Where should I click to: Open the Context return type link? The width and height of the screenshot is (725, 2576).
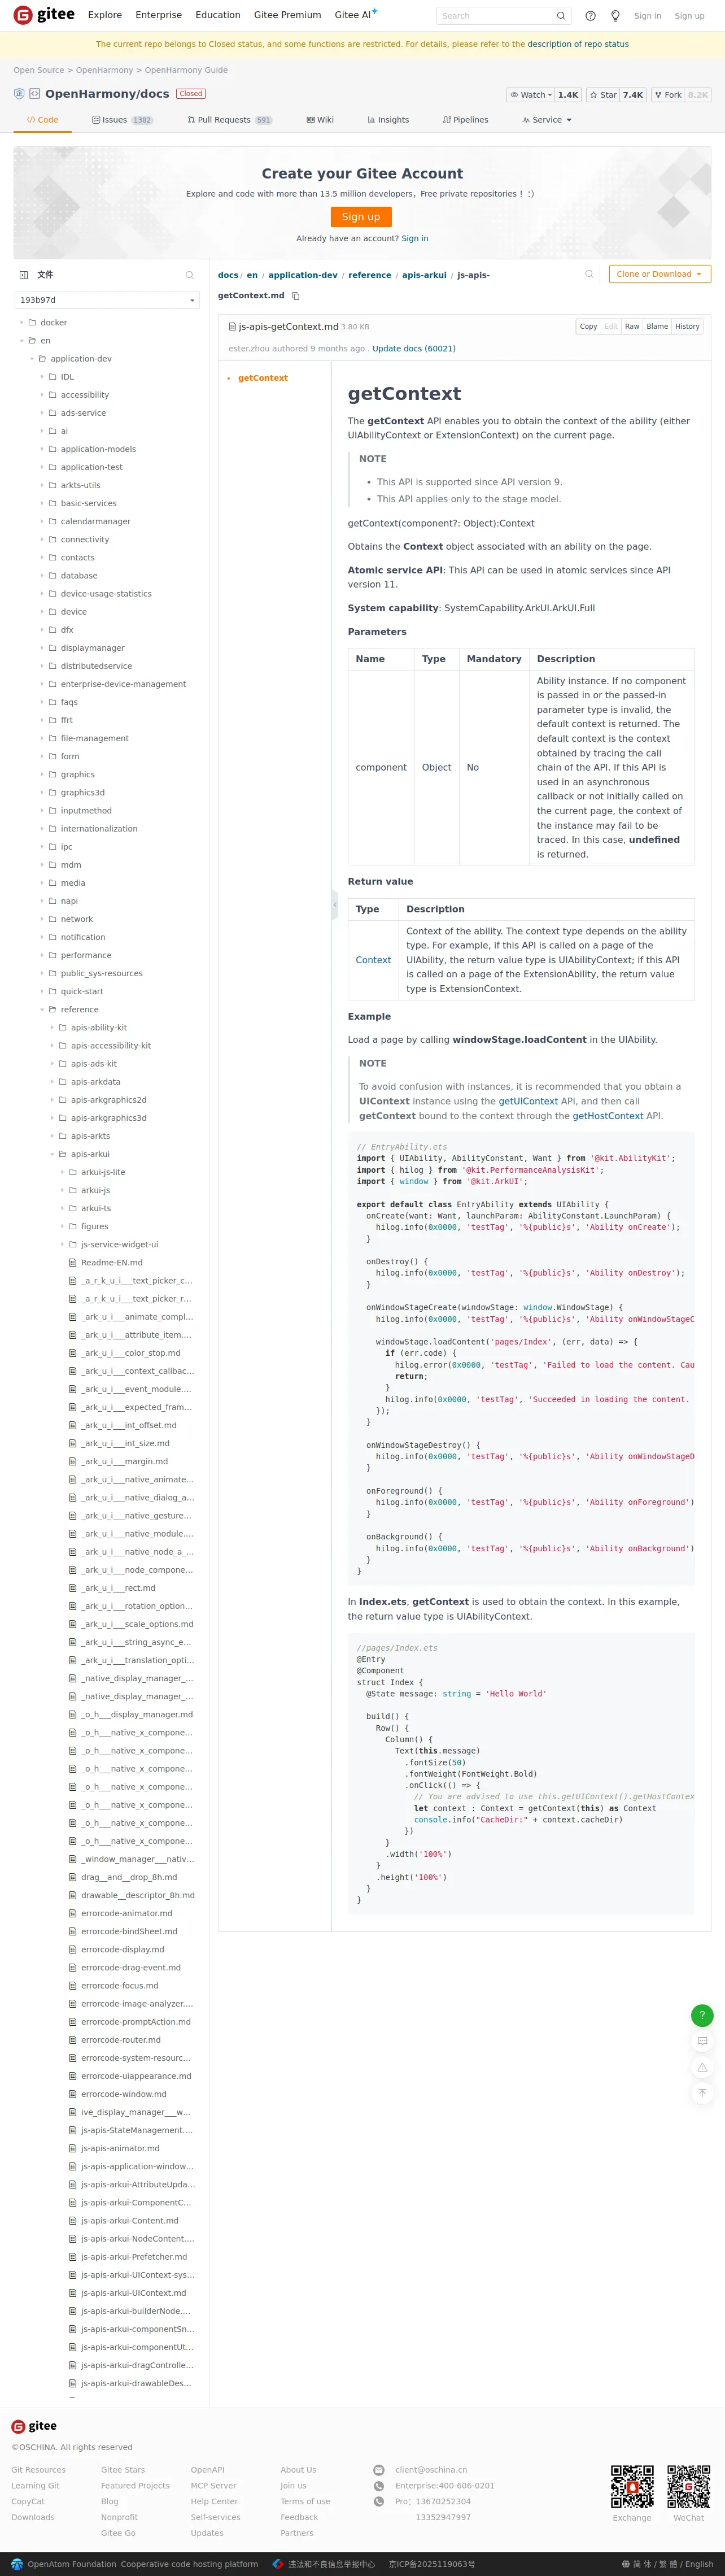[373, 960]
